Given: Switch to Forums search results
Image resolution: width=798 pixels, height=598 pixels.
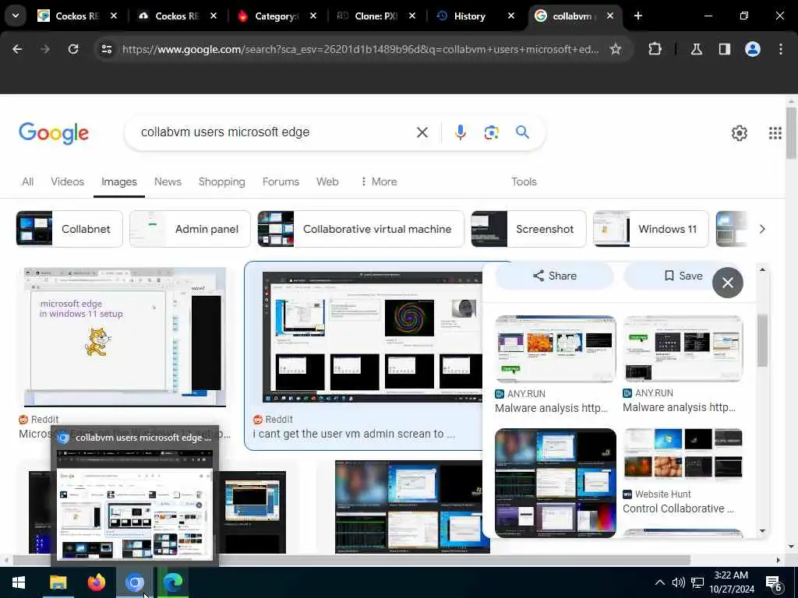Looking at the screenshot, I should click(x=281, y=181).
